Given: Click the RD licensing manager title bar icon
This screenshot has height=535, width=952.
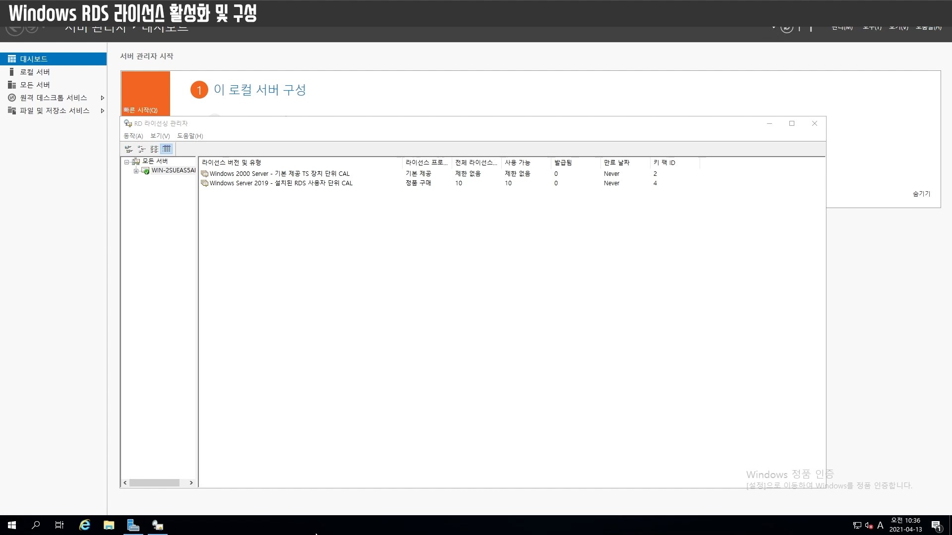Looking at the screenshot, I should coord(128,123).
